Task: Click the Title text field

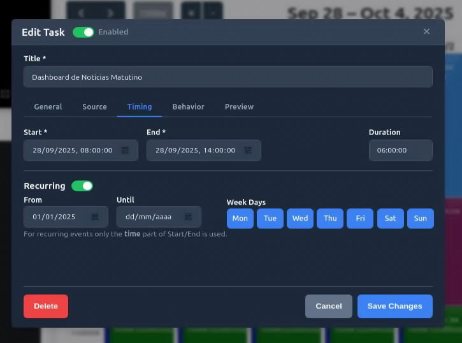Action: tap(227, 77)
